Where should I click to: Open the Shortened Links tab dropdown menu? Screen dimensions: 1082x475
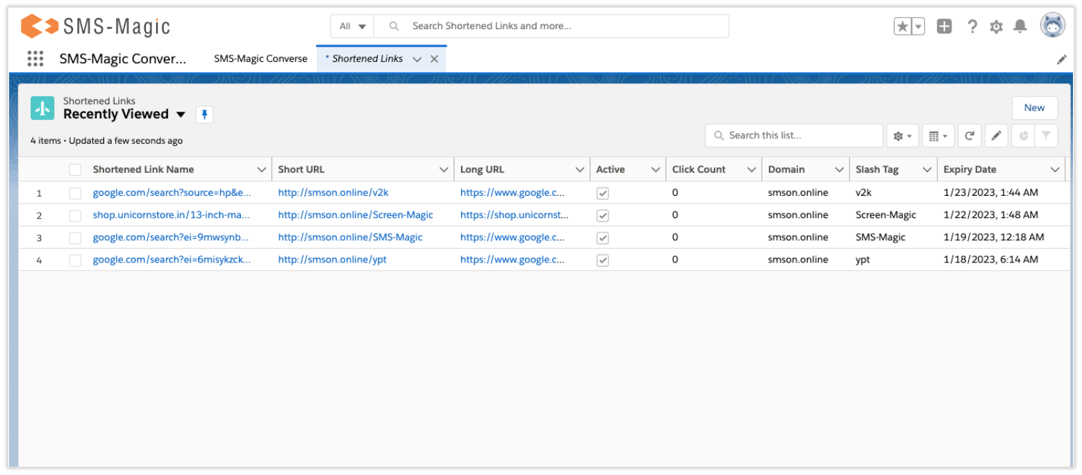416,58
